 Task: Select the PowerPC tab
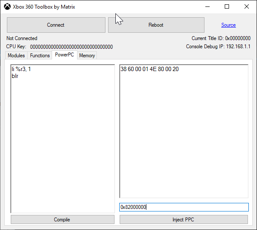[65, 55]
